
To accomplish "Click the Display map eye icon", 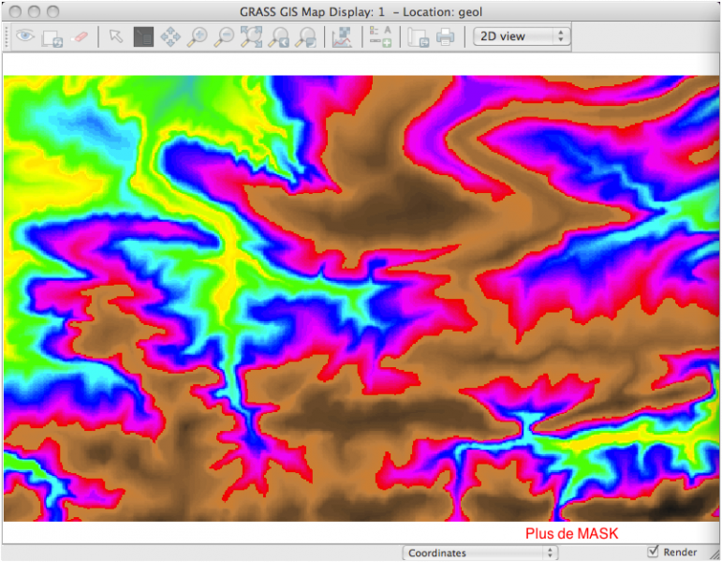I will (25, 37).
